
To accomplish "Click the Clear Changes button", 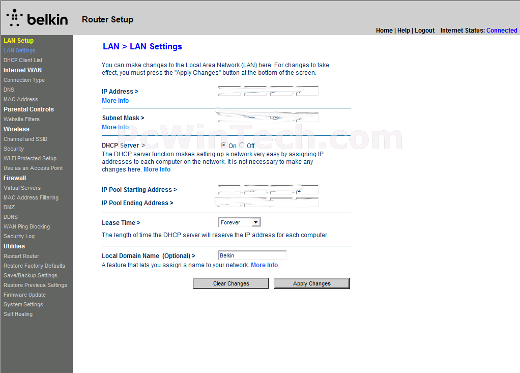I will click(231, 283).
